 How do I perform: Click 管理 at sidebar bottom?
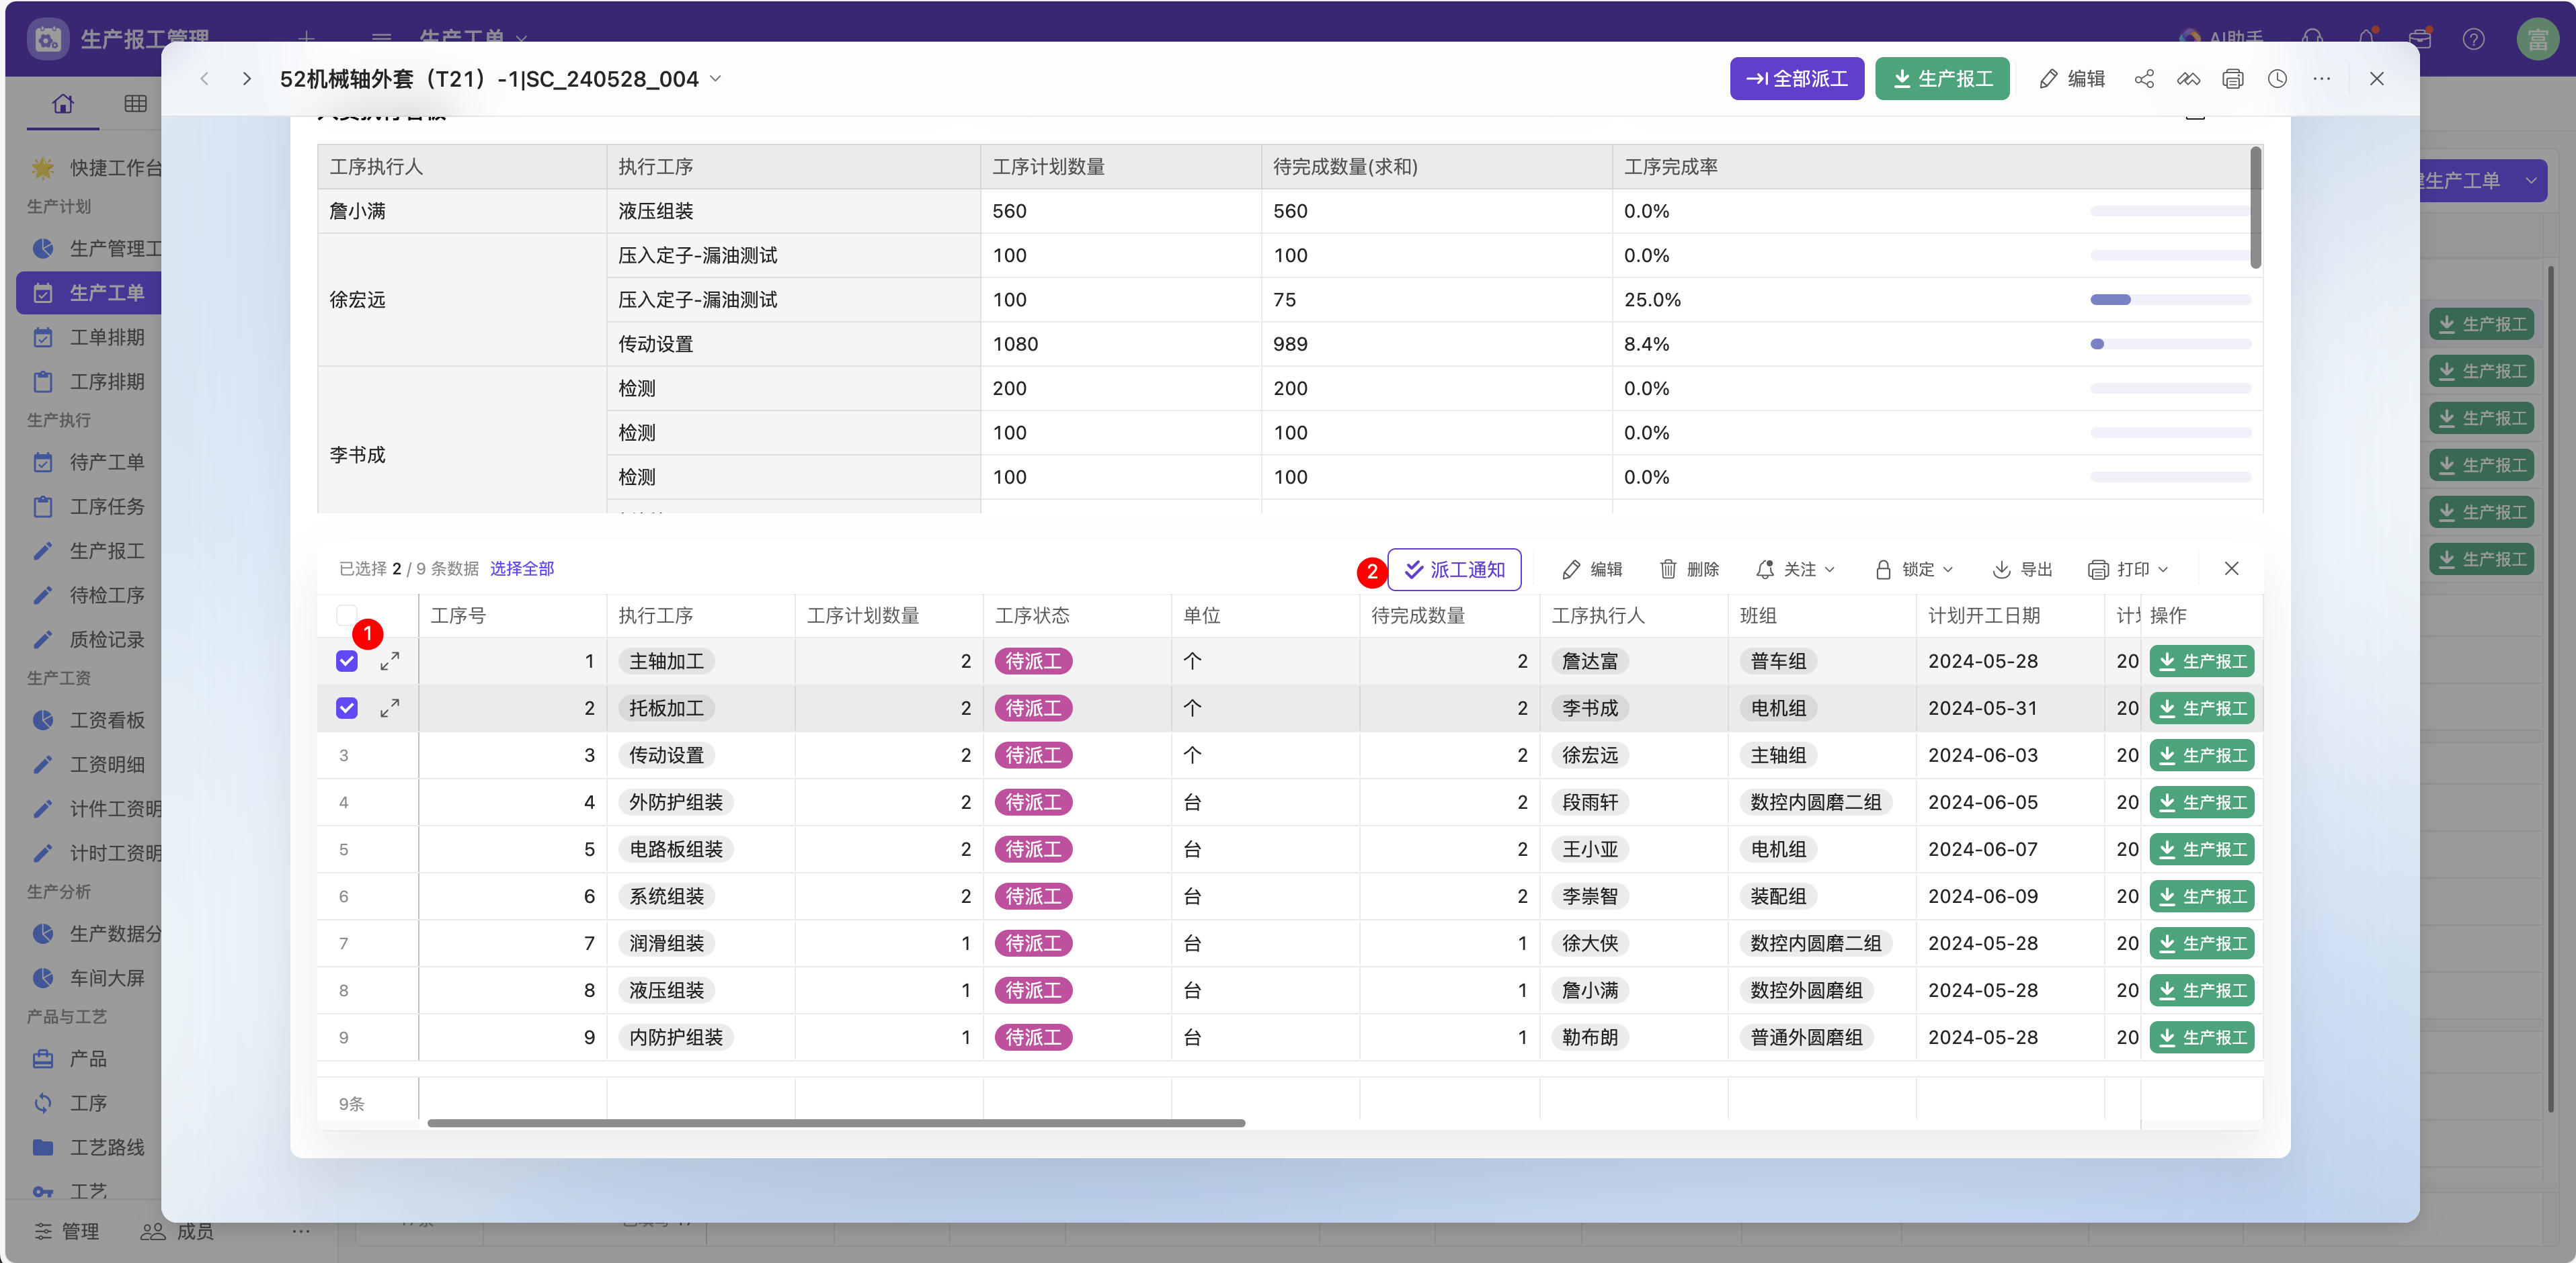click(67, 1231)
